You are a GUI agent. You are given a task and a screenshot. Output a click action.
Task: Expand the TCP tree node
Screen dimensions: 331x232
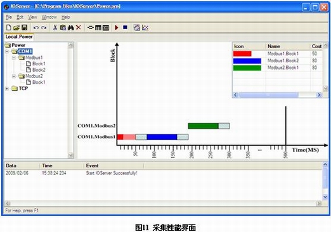7,89
